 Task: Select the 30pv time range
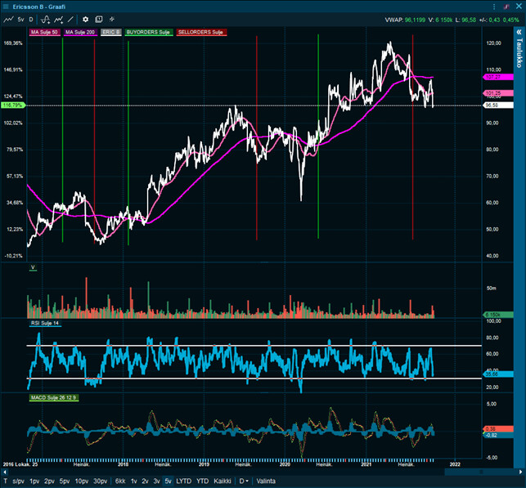pyautogui.click(x=100, y=481)
